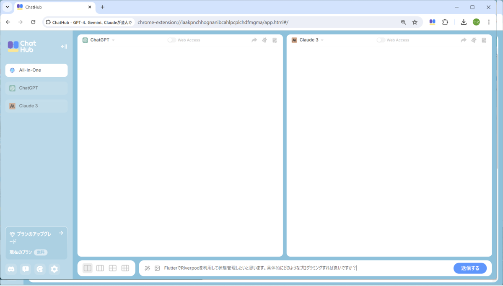Click the 無料 plan badge
This screenshot has width=503, height=286.
click(41, 252)
